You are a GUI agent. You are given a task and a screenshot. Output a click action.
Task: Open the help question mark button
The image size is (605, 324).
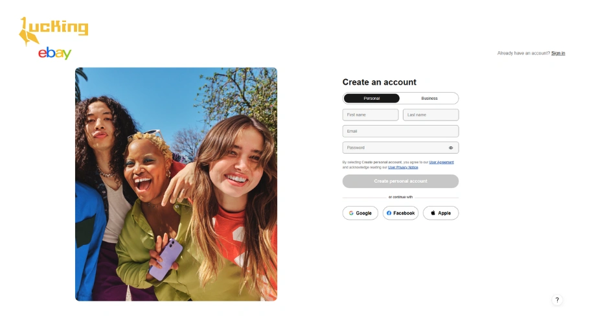[557, 300]
